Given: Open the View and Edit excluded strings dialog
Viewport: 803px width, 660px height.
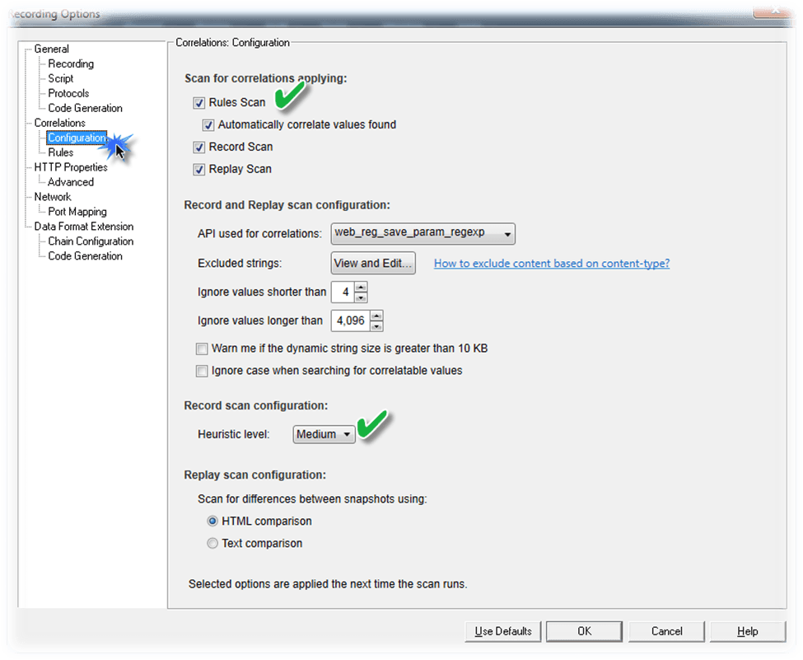Looking at the screenshot, I should 372,263.
